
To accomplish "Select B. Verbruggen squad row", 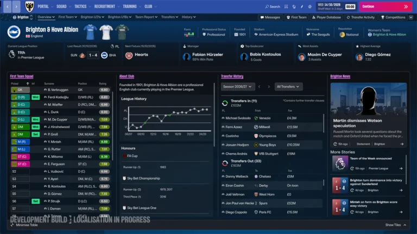I will [x=60, y=90].
